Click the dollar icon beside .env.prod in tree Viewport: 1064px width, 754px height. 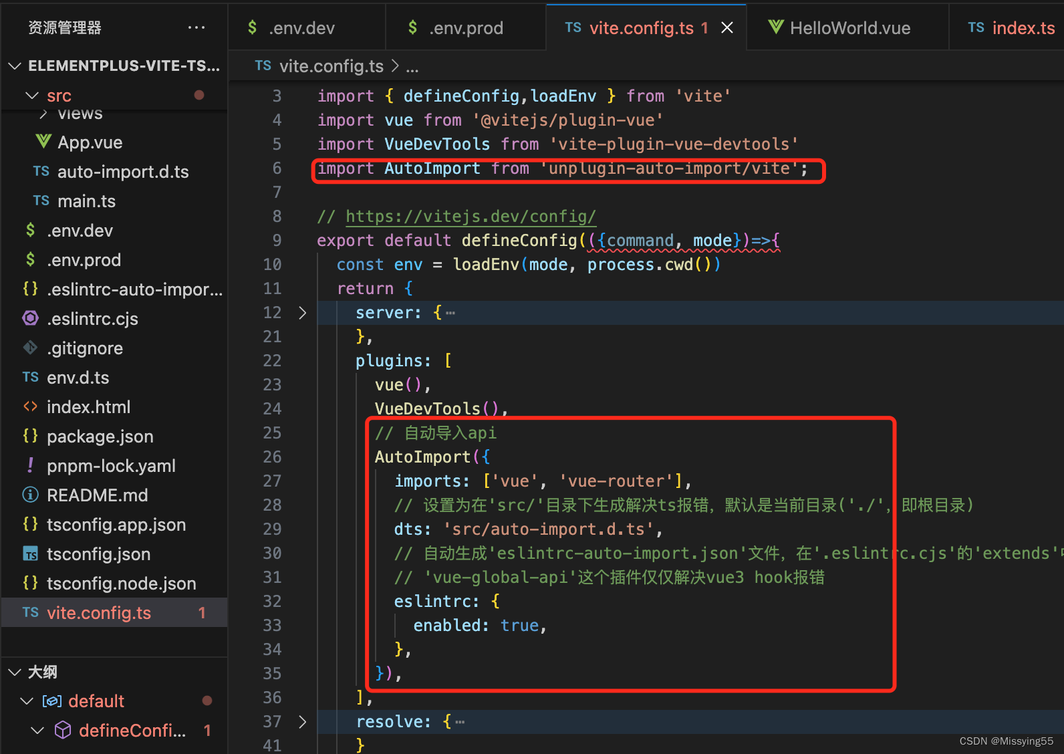click(x=31, y=259)
